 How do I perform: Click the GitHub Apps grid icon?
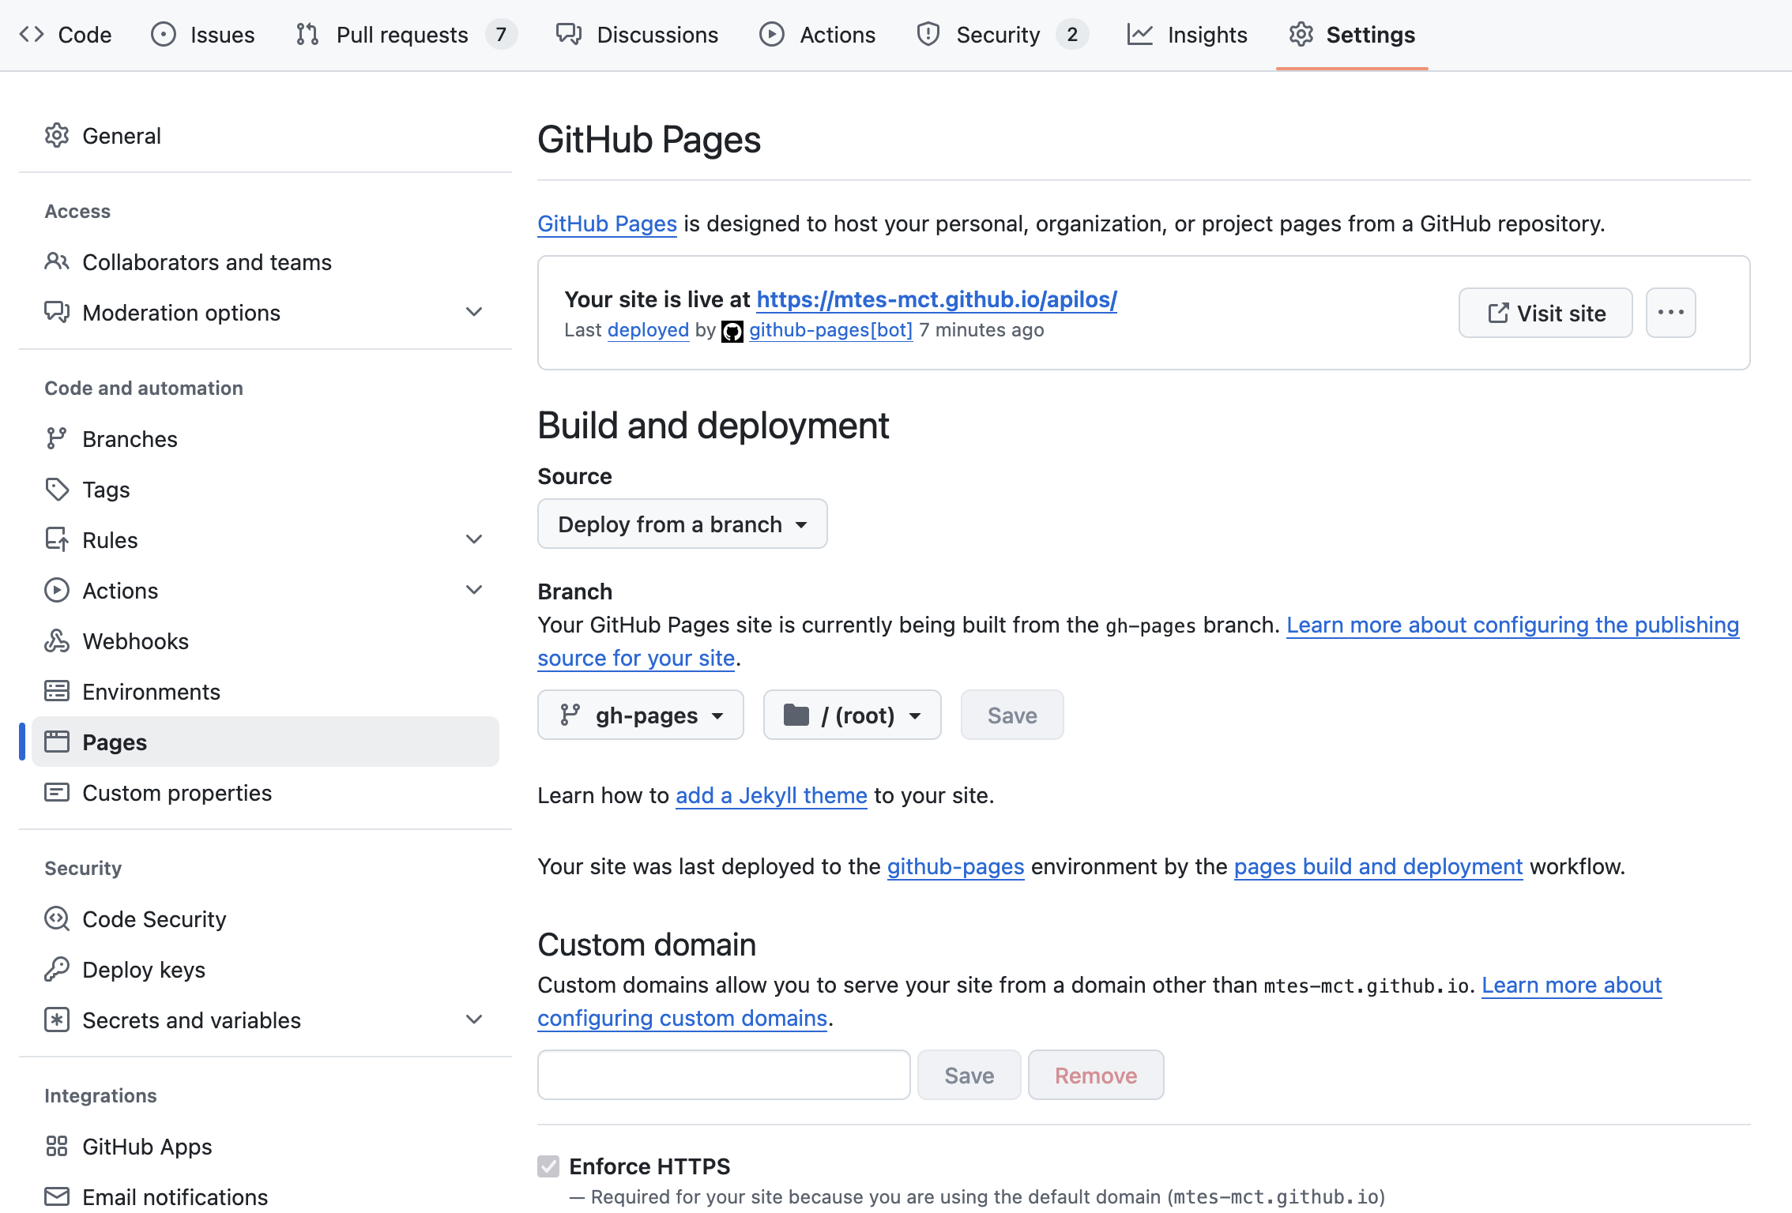coord(57,1147)
